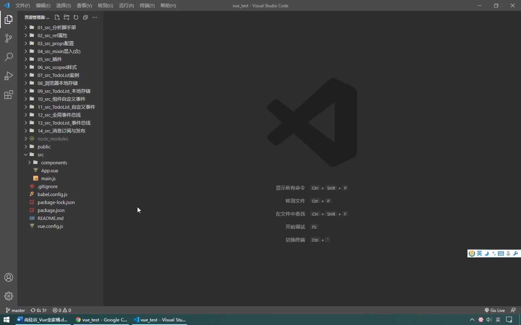The width and height of the screenshot is (521, 325).
Task: Start Go Live server
Action: pyautogui.click(x=495, y=310)
